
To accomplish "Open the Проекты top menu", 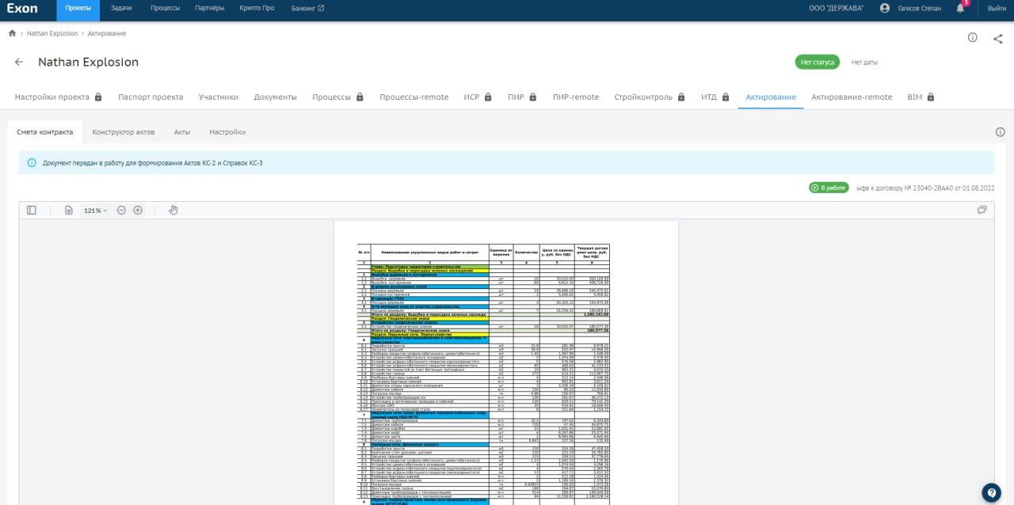I will (x=78, y=8).
